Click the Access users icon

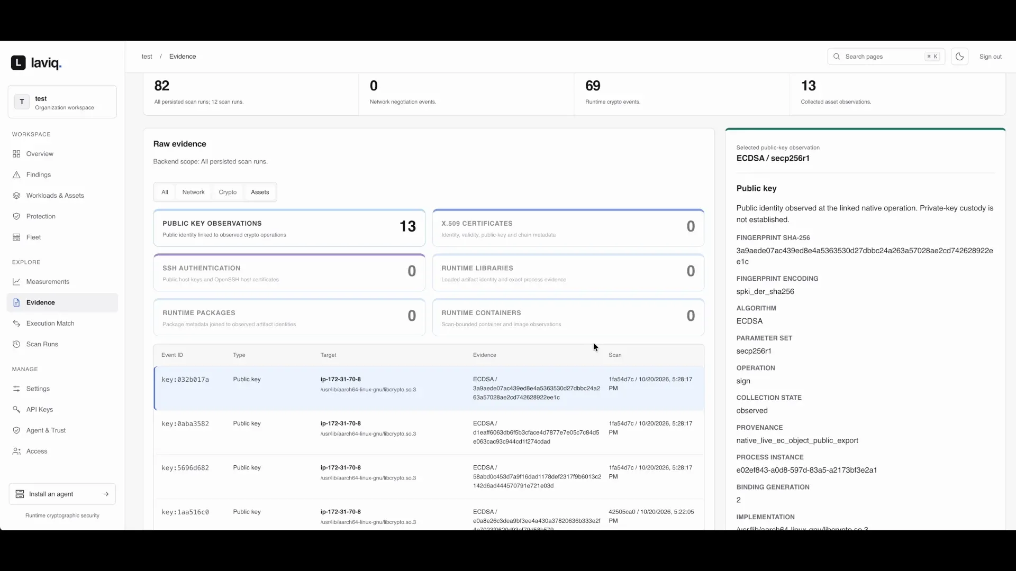click(16, 452)
